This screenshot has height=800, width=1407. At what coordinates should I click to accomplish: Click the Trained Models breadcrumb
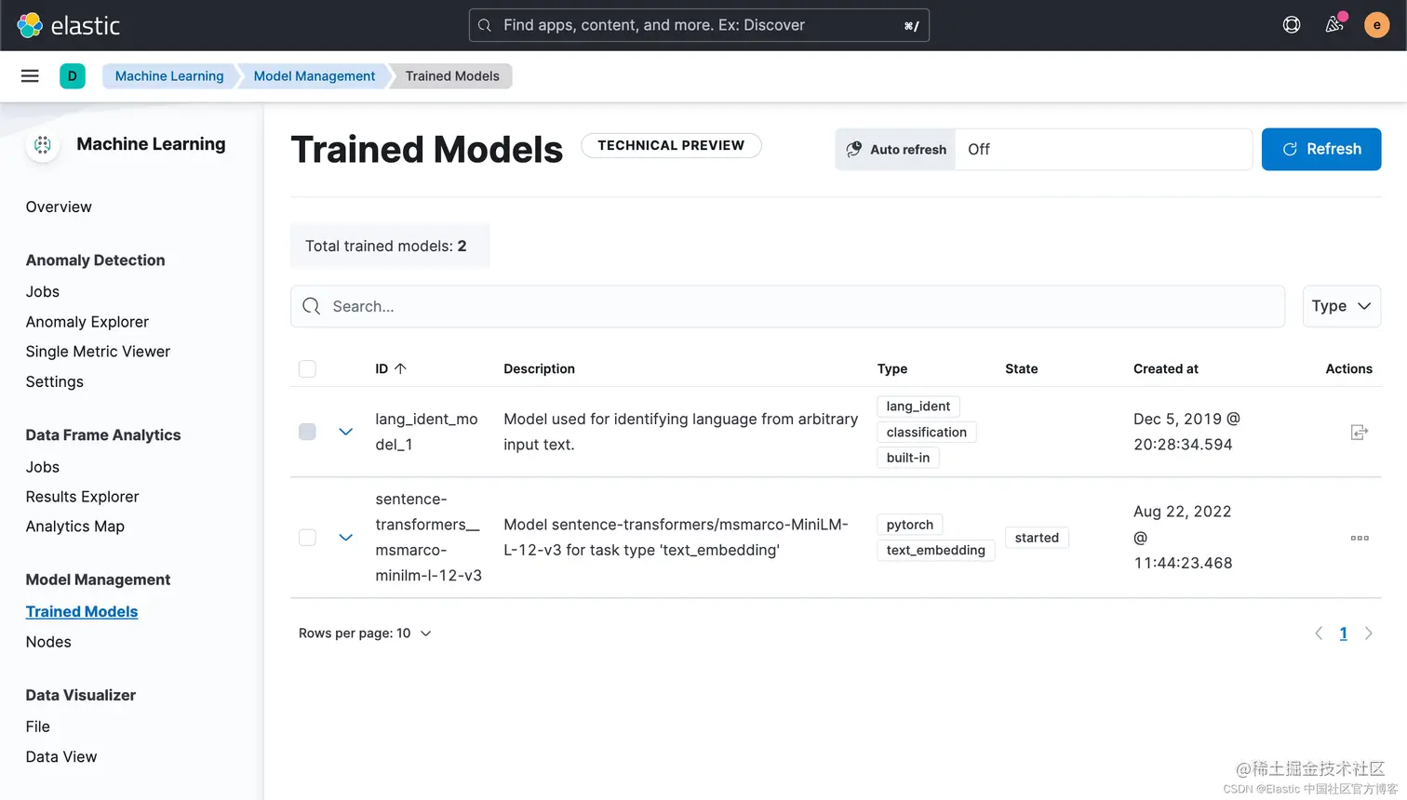point(452,76)
